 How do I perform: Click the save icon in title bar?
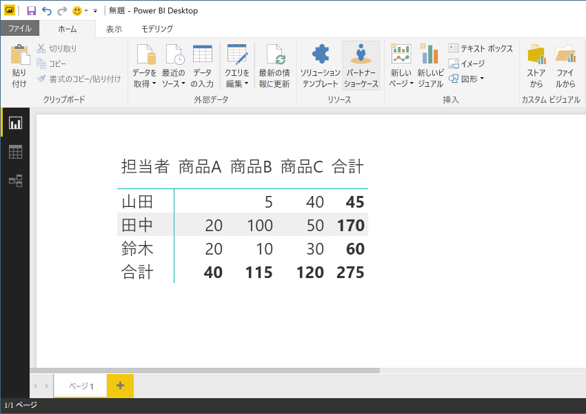point(31,11)
